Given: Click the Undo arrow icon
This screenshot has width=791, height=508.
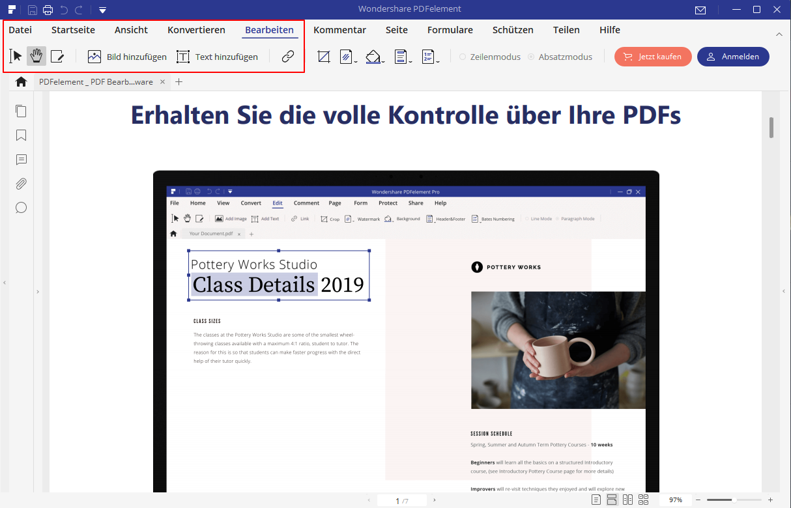Looking at the screenshot, I should point(64,10).
